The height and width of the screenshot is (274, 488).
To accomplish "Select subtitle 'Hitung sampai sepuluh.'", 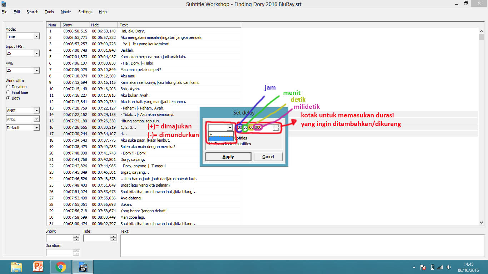I will 144,121.
